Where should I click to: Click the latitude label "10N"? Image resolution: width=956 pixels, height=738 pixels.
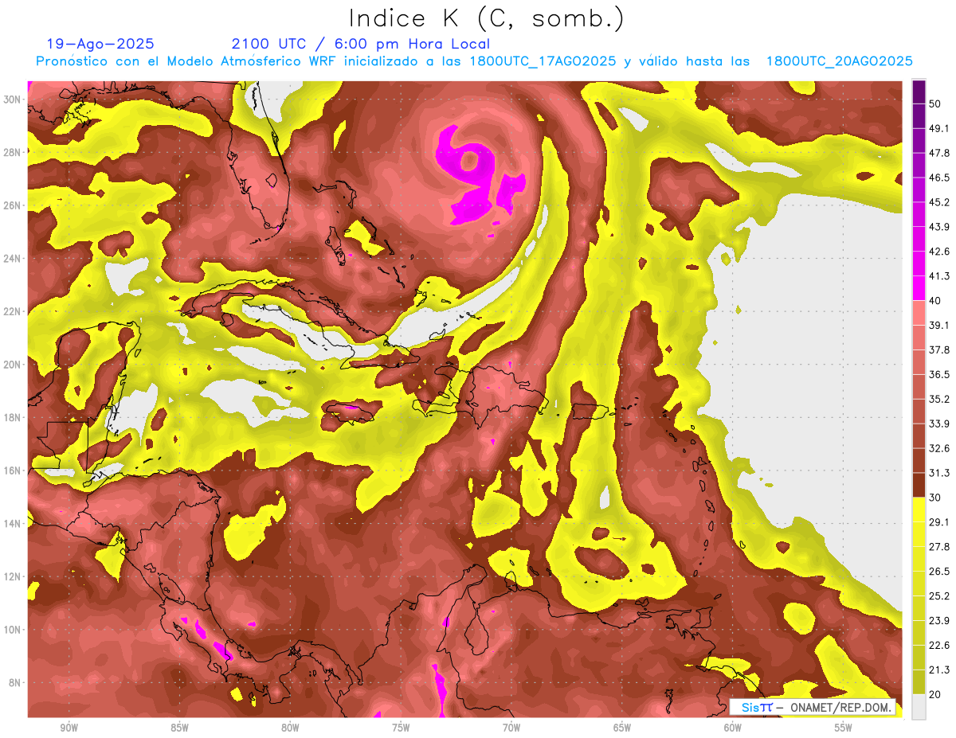[12, 630]
